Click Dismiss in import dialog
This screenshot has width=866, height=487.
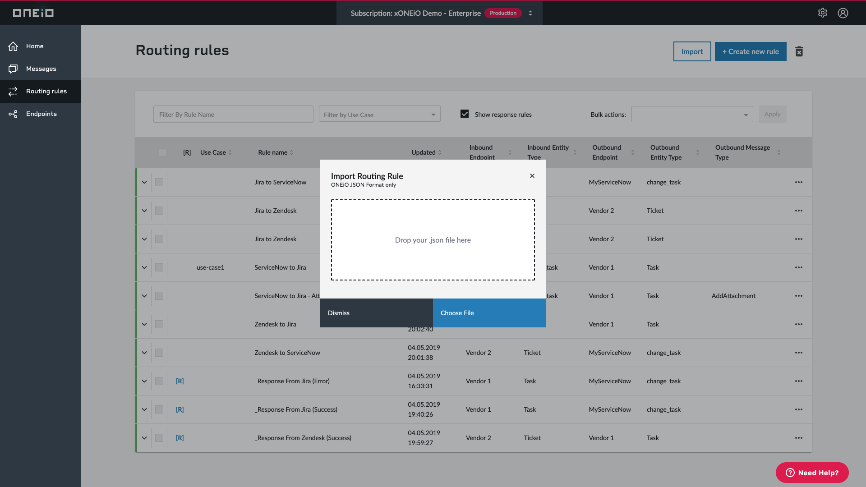377,312
